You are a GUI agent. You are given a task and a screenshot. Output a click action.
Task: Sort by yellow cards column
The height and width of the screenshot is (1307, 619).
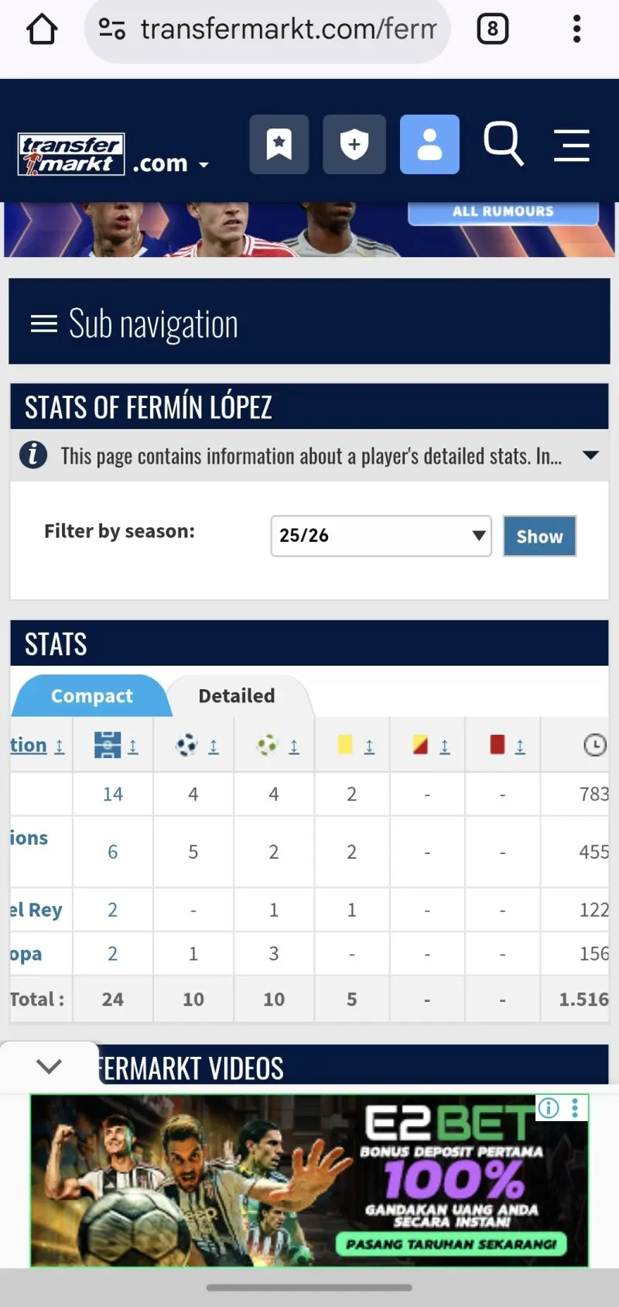click(x=352, y=746)
